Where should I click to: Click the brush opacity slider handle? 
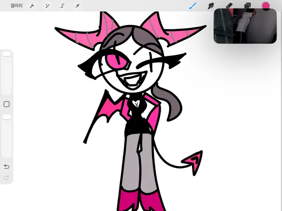point(7,117)
